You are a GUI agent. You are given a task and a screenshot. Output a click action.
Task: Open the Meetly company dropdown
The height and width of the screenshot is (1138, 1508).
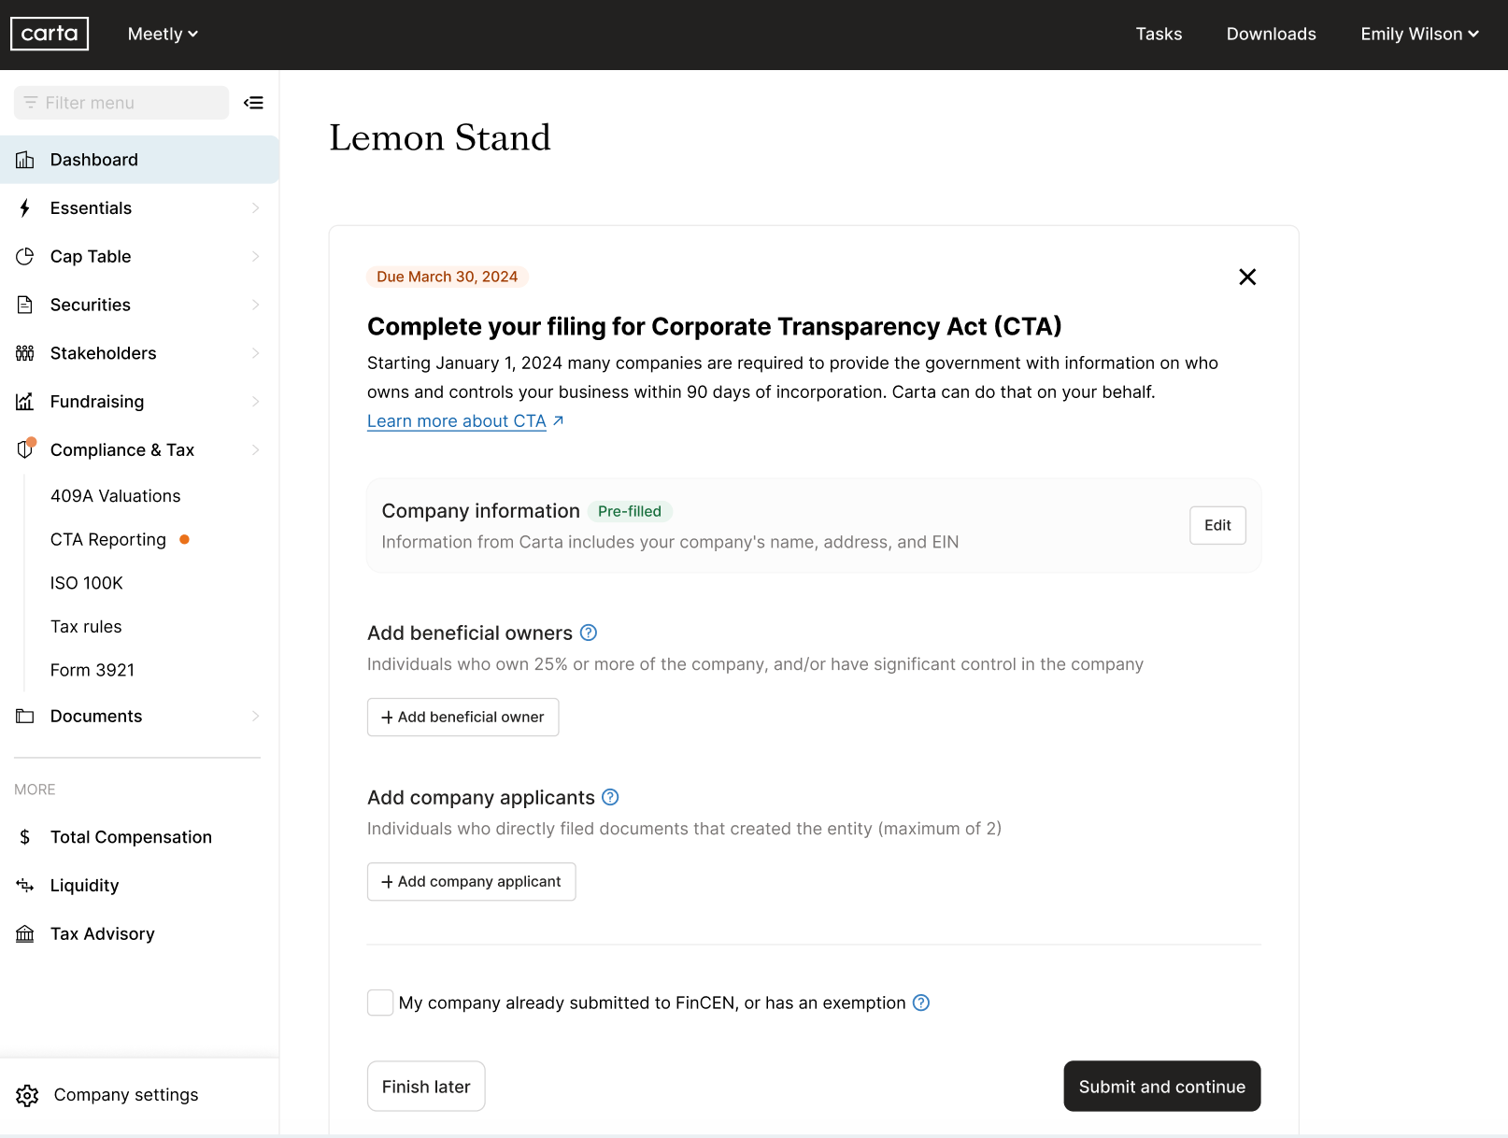(x=163, y=34)
